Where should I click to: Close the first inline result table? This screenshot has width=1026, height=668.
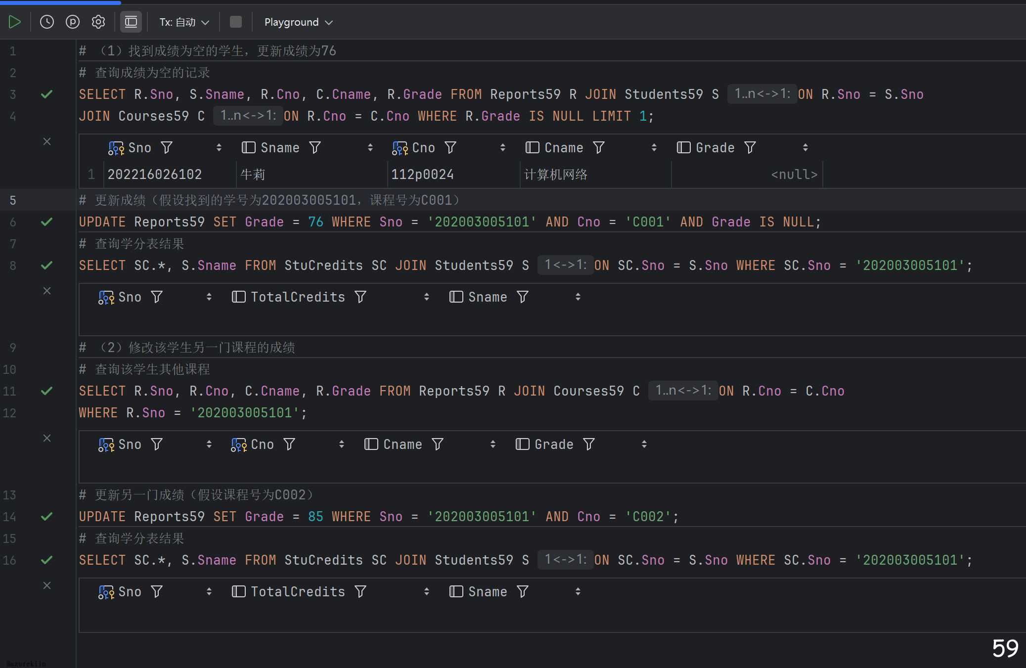(47, 141)
